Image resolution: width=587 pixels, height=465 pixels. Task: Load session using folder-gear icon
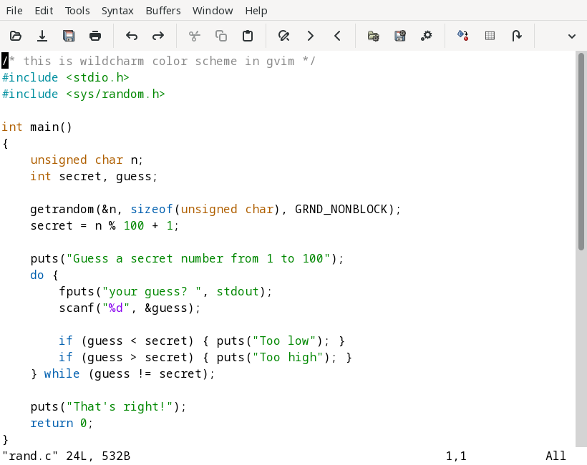pyautogui.click(x=373, y=36)
